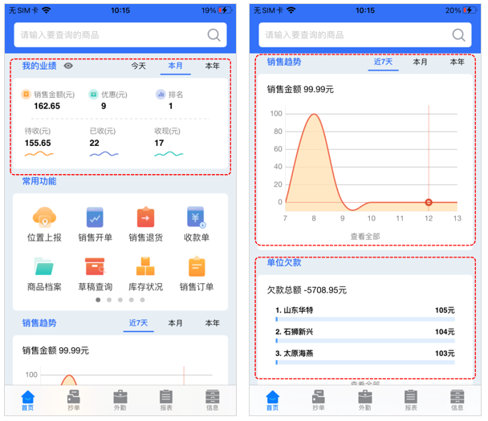This screenshot has width=488, height=421.
Task: Select 本年 tab in 我的业绩
Action: pos(213,66)
